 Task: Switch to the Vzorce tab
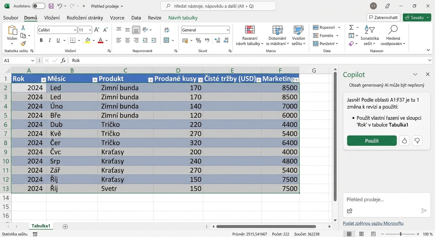tap(117, 18)
